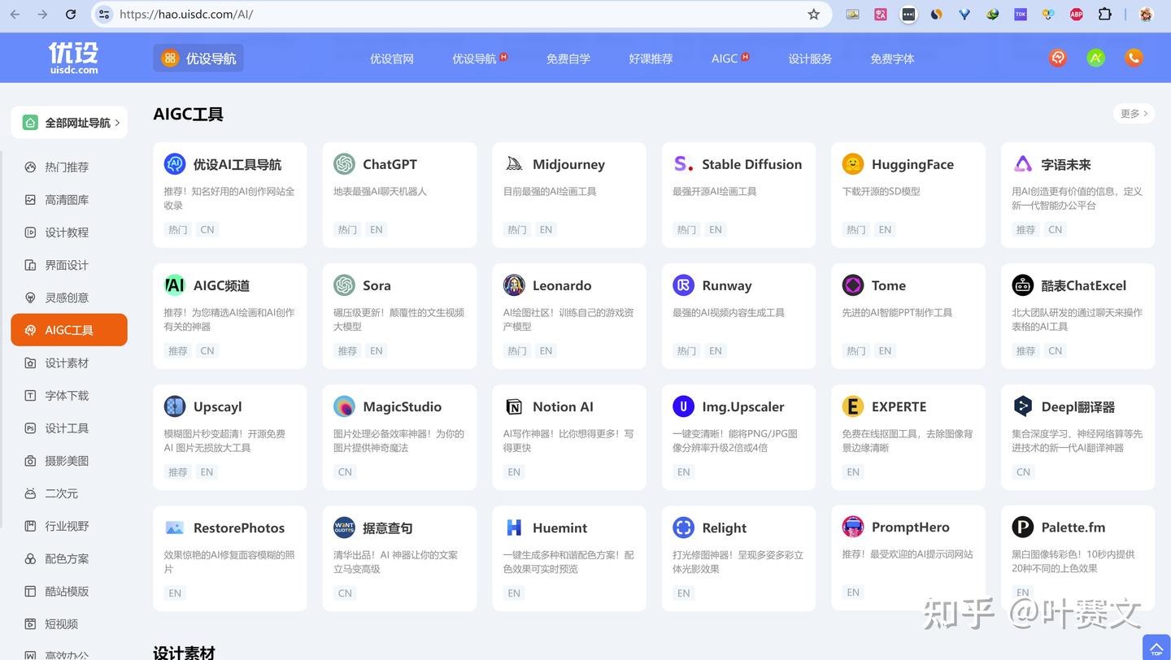Expand 全部网址导航 menu
The image size is (1171, 660).
click(x=69, y=123)
